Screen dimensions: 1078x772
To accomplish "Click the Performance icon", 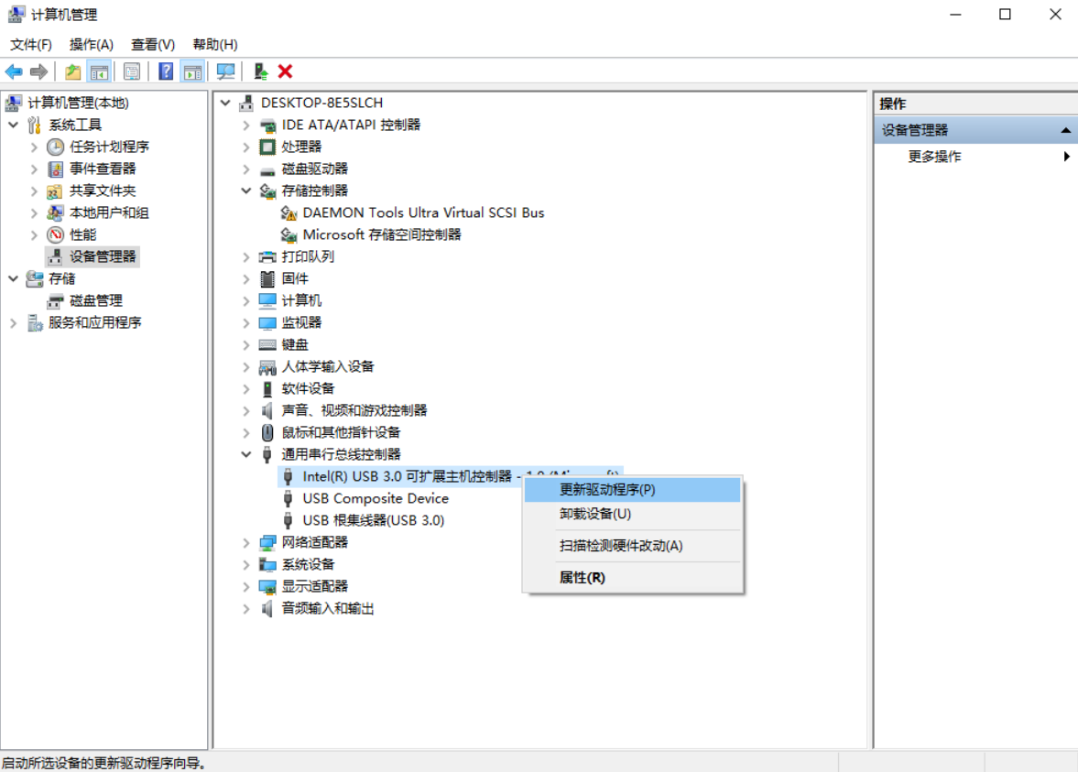I will click(55, 234).
